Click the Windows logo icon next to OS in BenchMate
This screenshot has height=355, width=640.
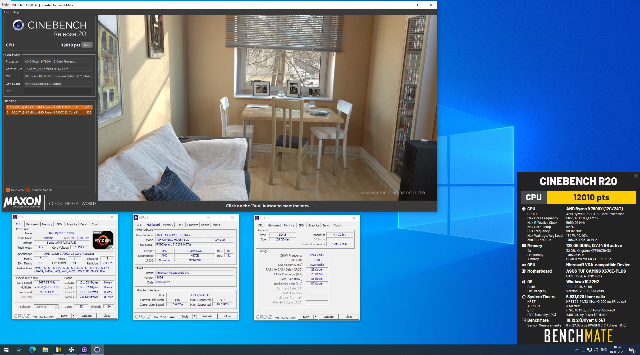pyautogui.click(x=524, y=282)
